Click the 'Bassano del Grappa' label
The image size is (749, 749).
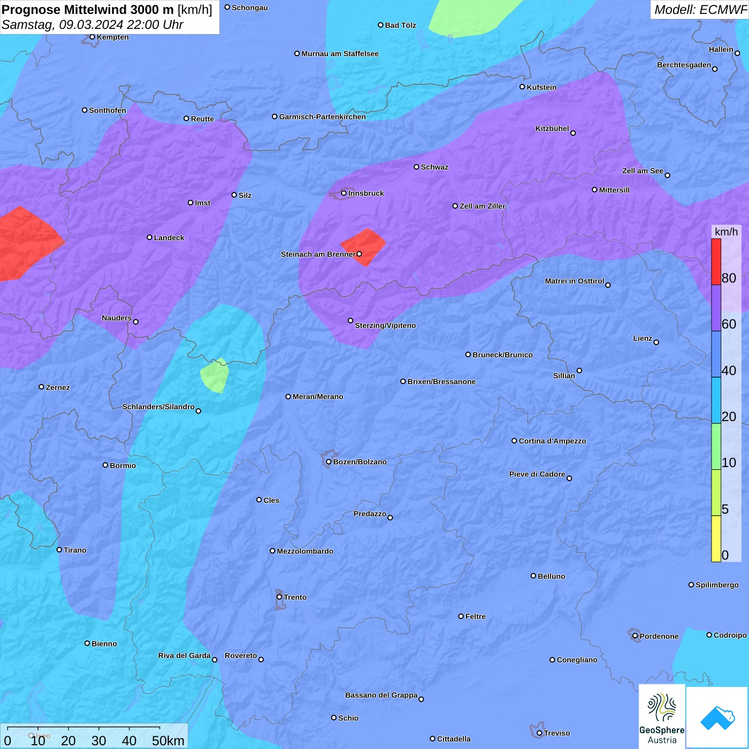(381, 695)
